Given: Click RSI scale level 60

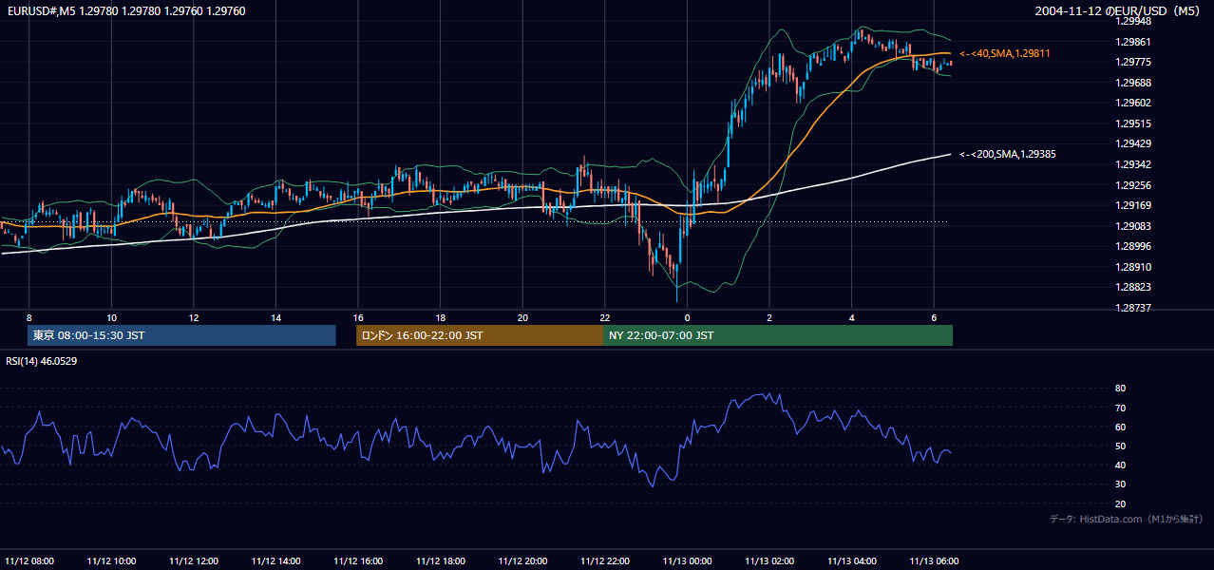Looking at the screenshot, I should point(1120,427).
